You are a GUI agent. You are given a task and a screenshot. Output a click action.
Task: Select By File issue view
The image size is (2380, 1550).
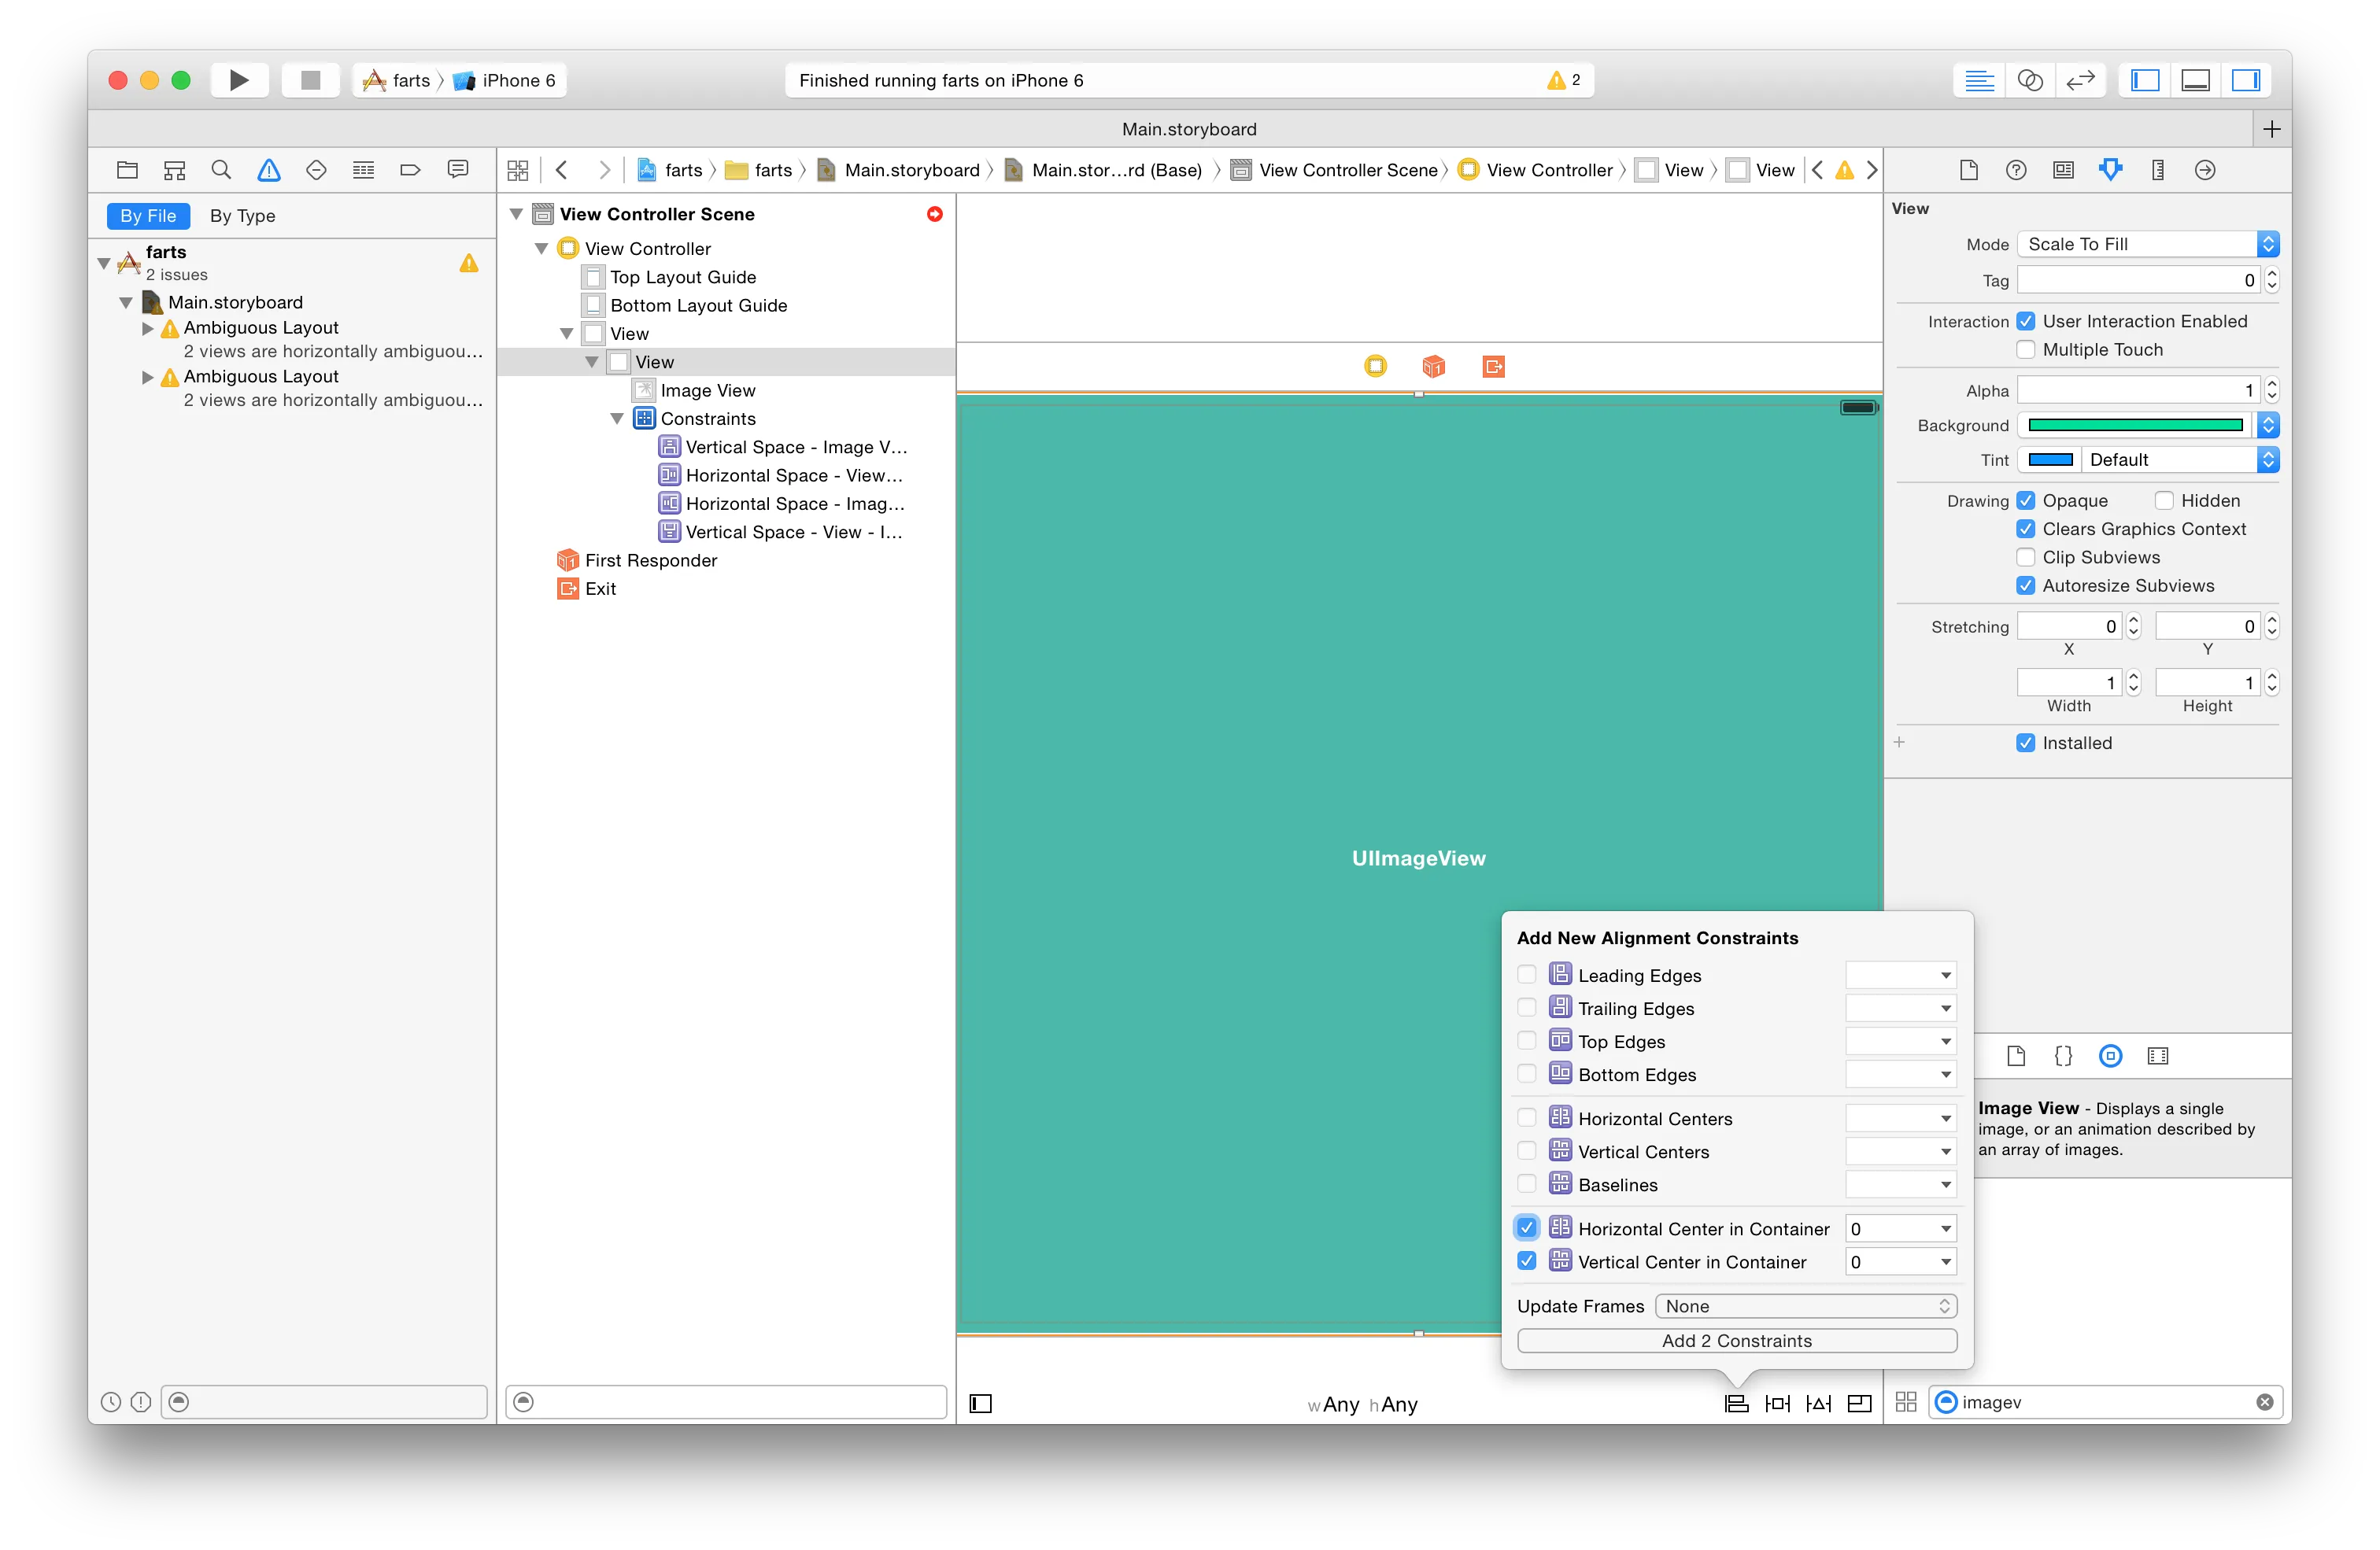coord(148,216)
